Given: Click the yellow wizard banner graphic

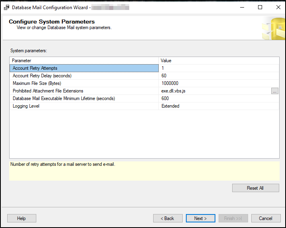Looking at the screenshot, I should click(273, 29).
